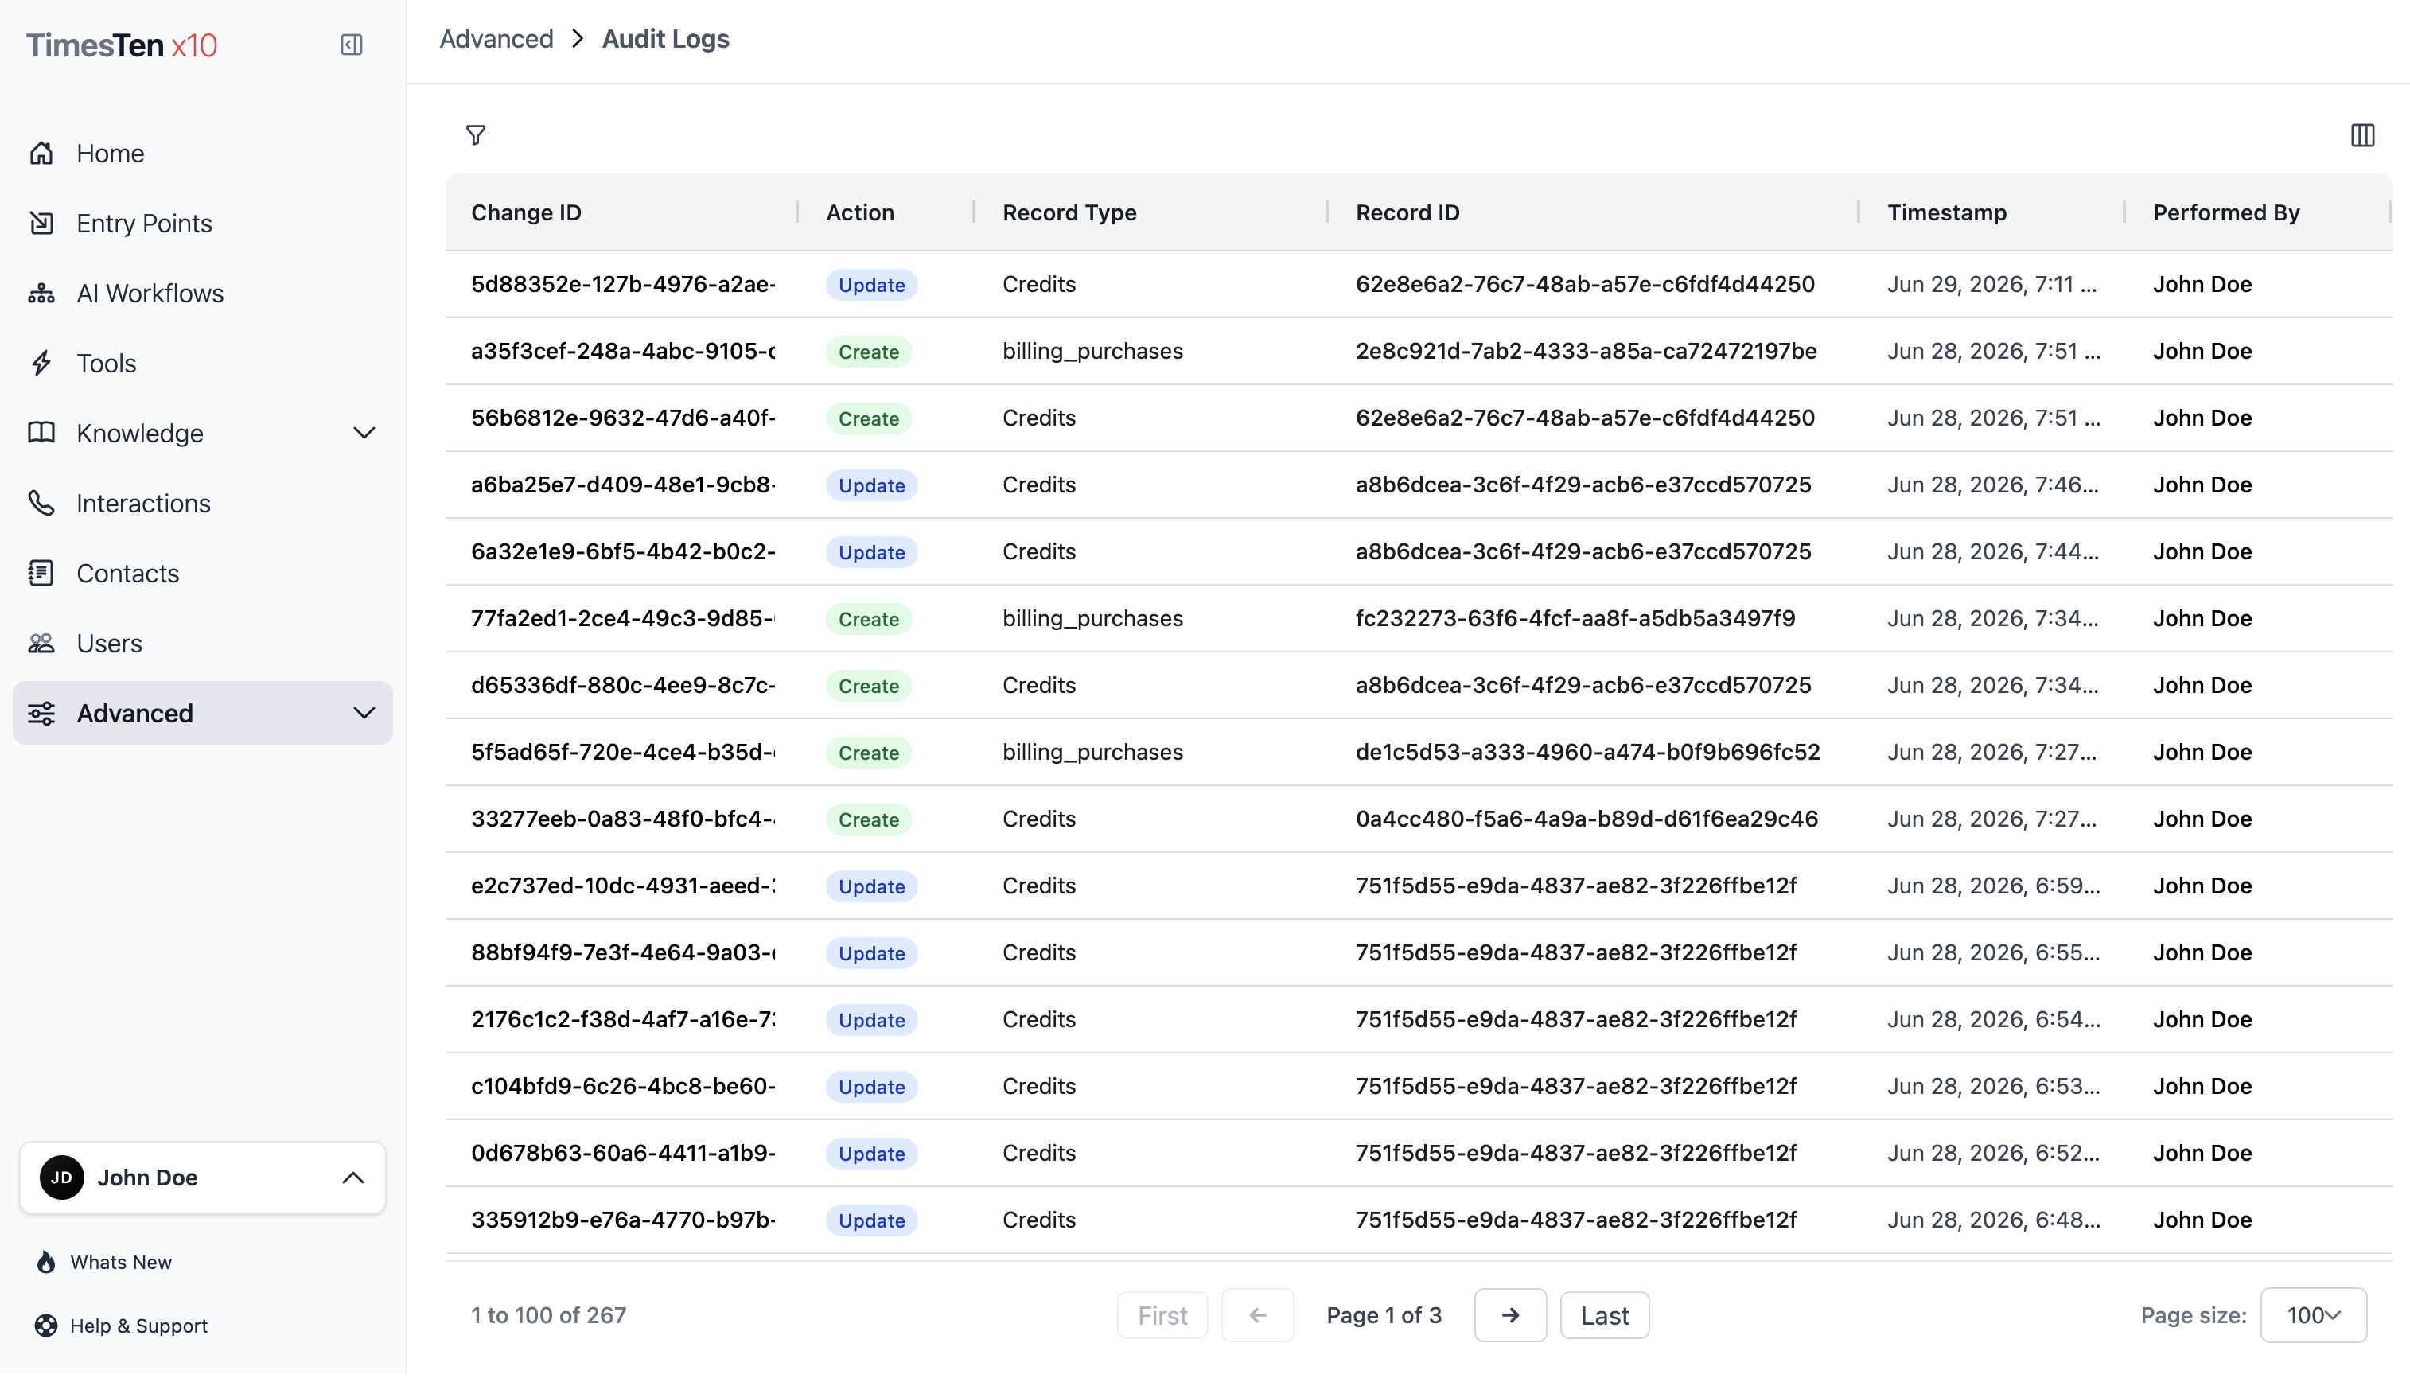Click the Whats New flame icon
Screen dimensions: 2410x1382
click(x=45, y=1263)
